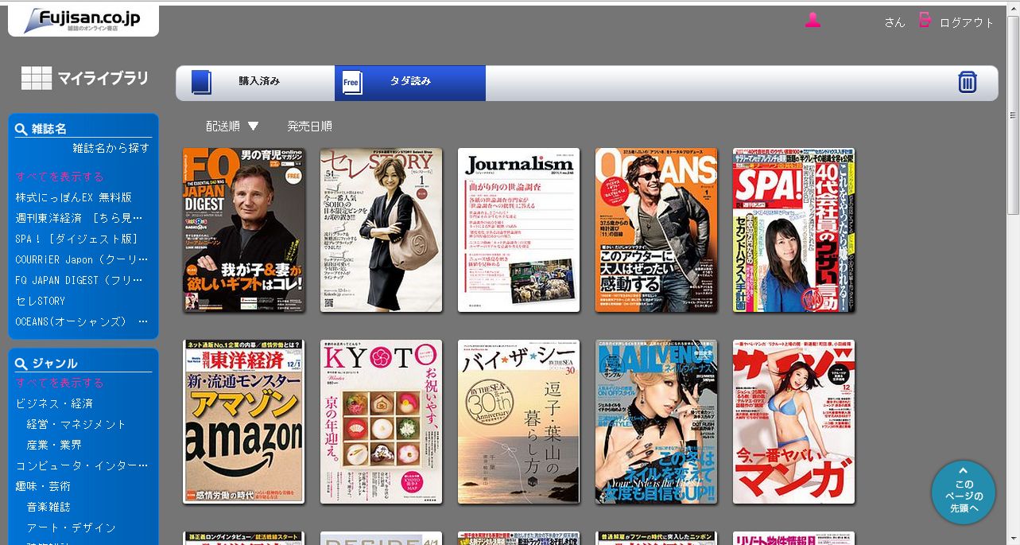Screen dimensions: 1020x545
Task: Click the ログアウト link
Action: pos(966,22)
